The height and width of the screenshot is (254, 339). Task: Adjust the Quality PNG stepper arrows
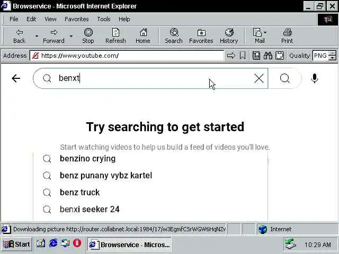click(332, 56)
